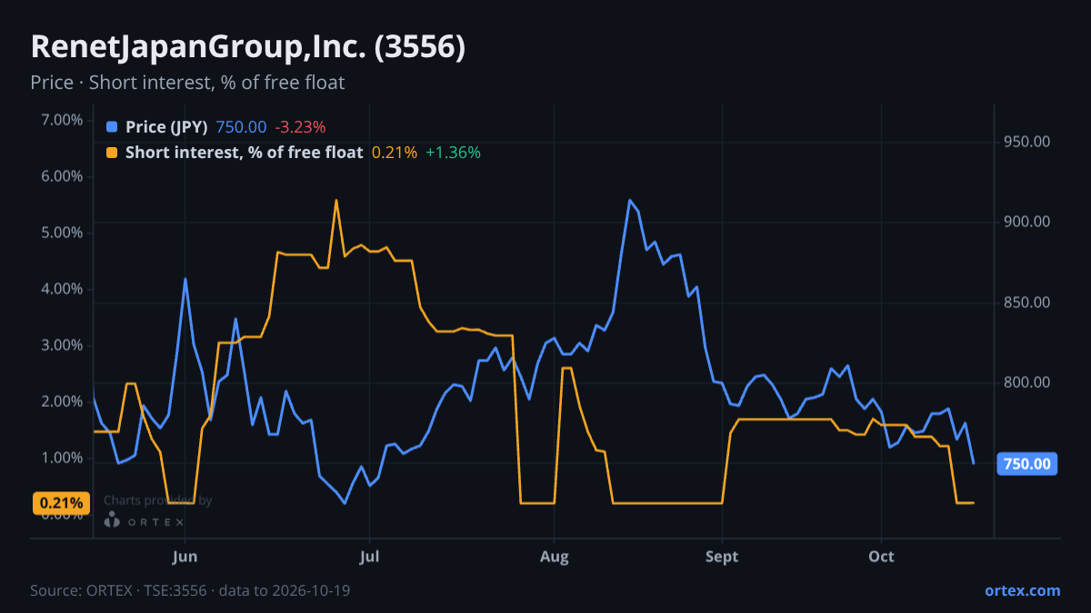Click the blue 750.00 price axis badge
This screenshot has width=1091, height=613.
coord(1027,464)
